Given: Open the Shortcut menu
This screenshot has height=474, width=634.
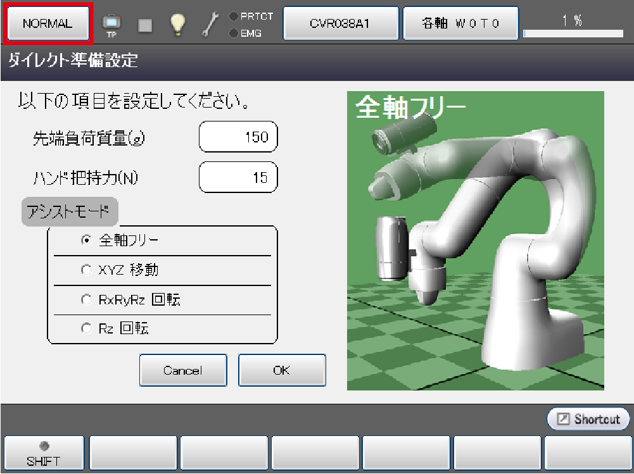Looking at the screenshot, I should pyautogui.click(x=588, y=419).
